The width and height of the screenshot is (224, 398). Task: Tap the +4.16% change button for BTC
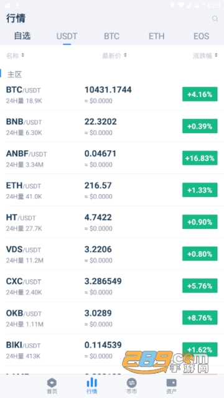click(200, 94)
